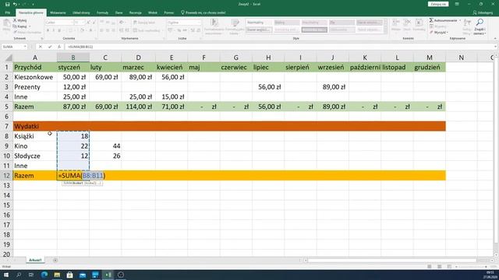Select the row 12 header
Viewport: 499px width, 280px height.
click(x=6, y=176)
